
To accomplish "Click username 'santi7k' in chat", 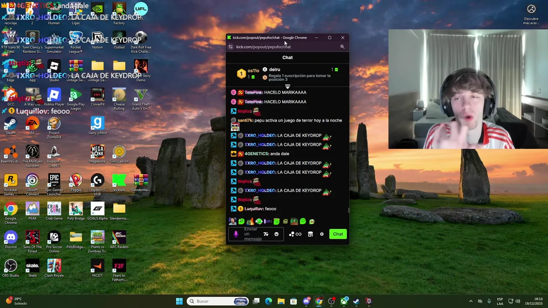I will click(245, 120).
